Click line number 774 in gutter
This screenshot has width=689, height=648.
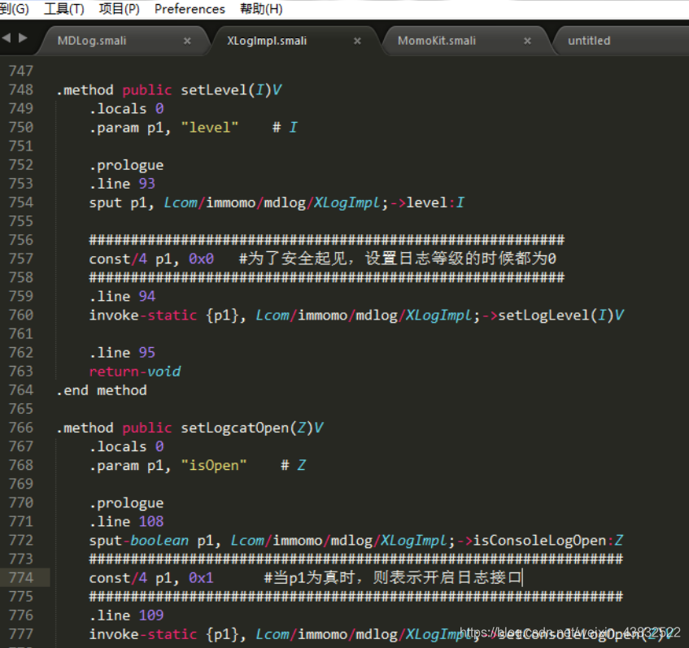click(21, 578)
